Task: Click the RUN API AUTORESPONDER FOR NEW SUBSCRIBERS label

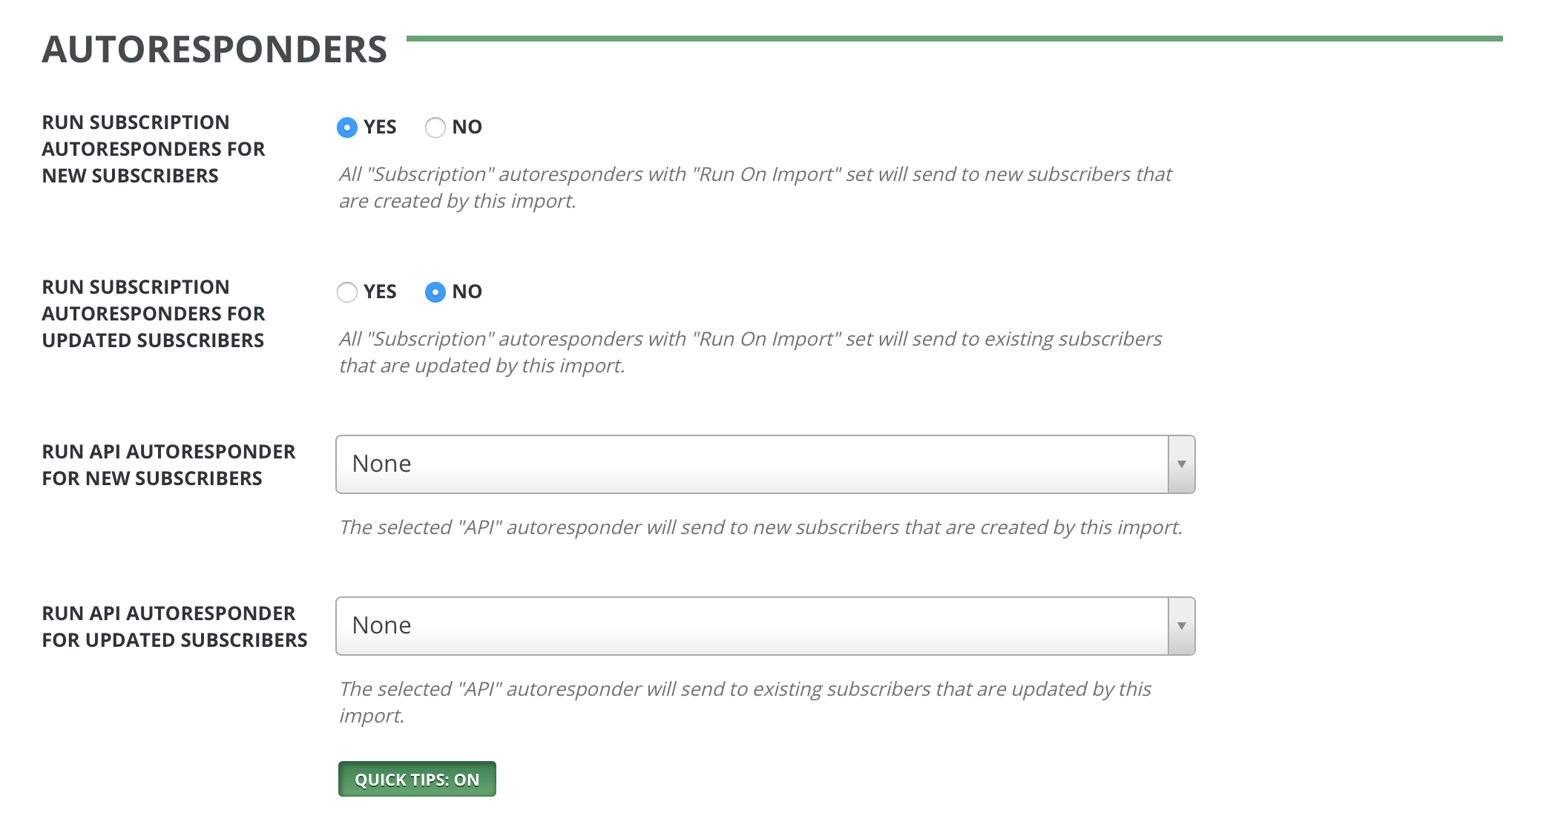Action: coord(169,464)
